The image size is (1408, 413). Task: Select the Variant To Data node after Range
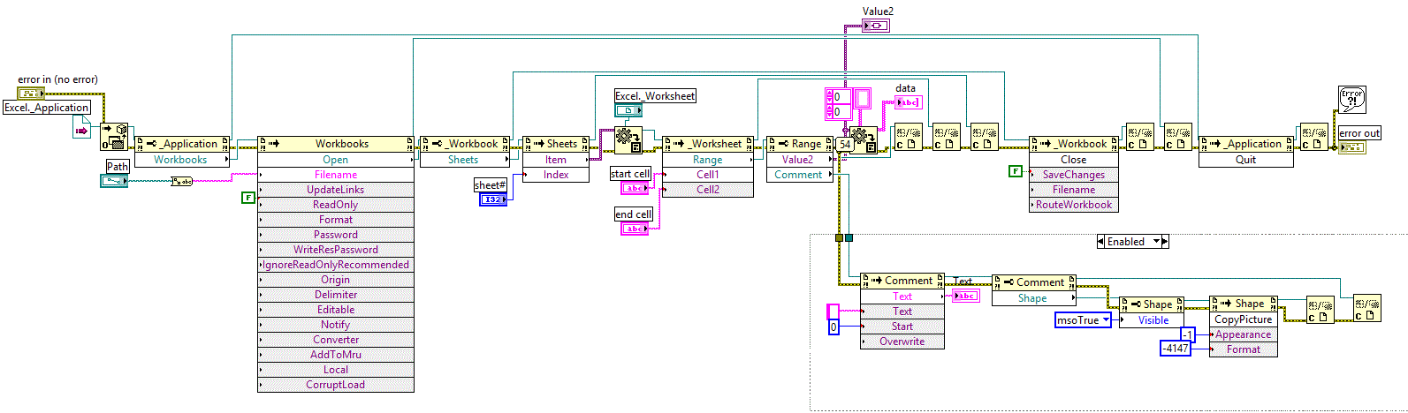pyautogui.click(x=864, y=139)
